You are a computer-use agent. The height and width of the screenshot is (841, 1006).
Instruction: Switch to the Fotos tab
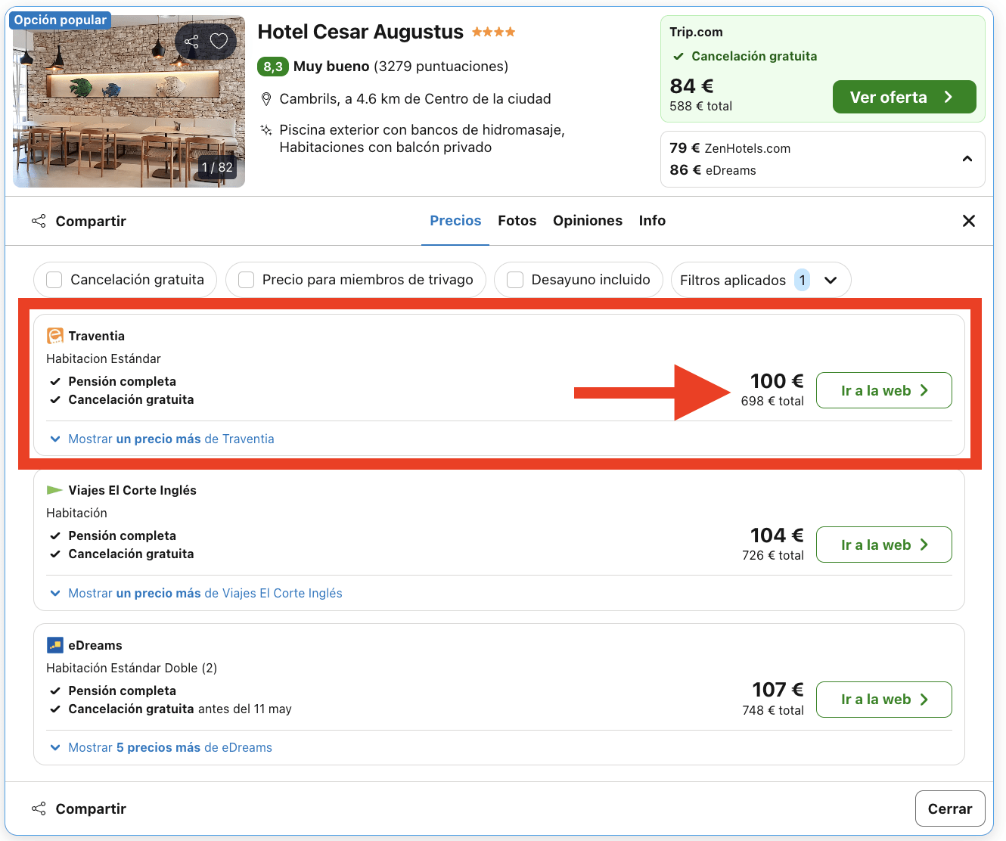517,220
